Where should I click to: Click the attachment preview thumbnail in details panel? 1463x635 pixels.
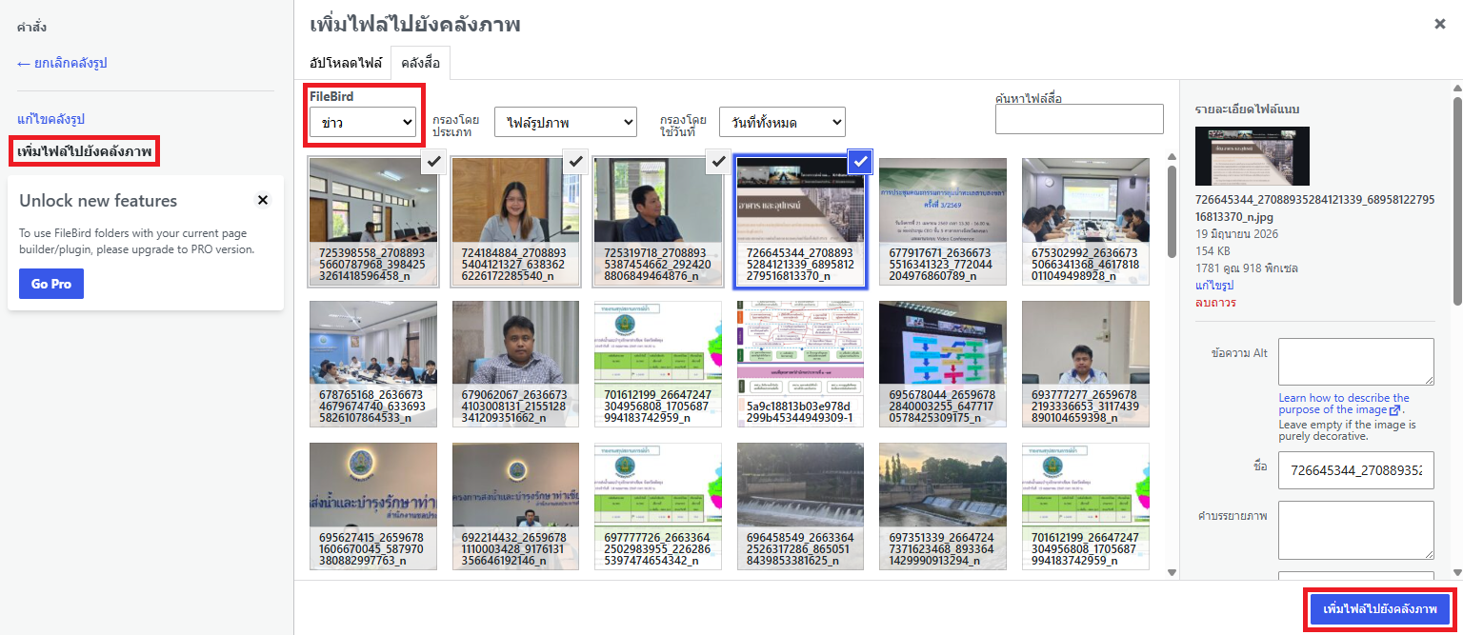tap(1253, 156)
